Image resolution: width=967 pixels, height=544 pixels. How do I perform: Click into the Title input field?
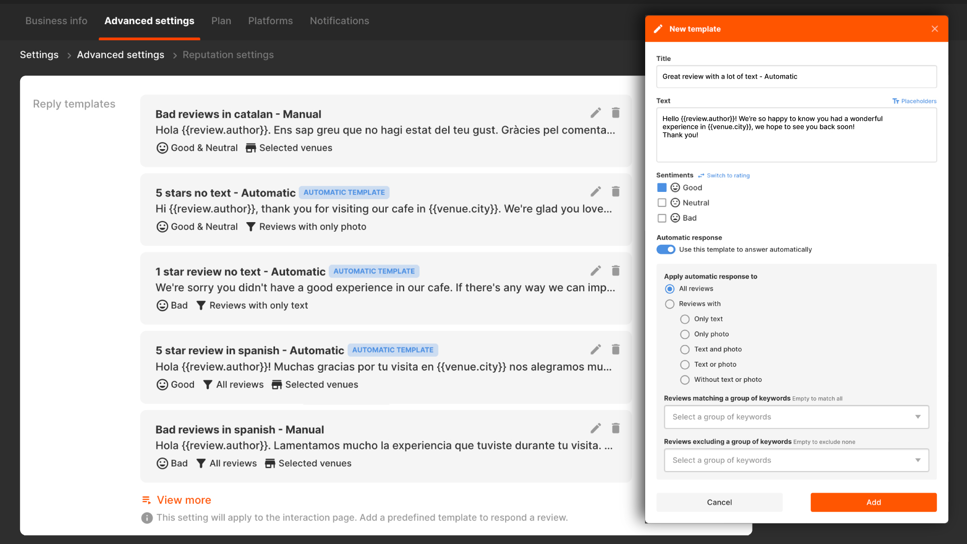coord(796,77)
